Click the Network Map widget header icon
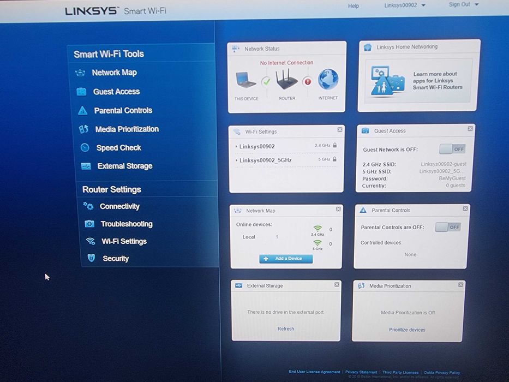 click(238, 211)
